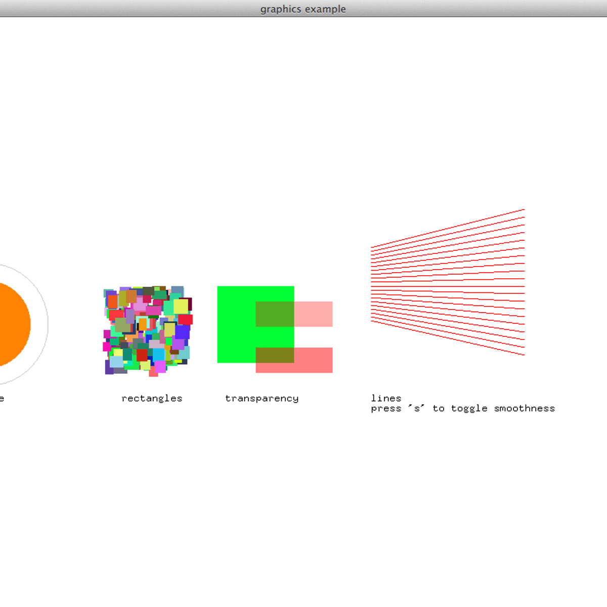This screenshot has height=607, width=607.
Task: Select the salmon rectangle protruding below the cluster
Action: (153, 373)
